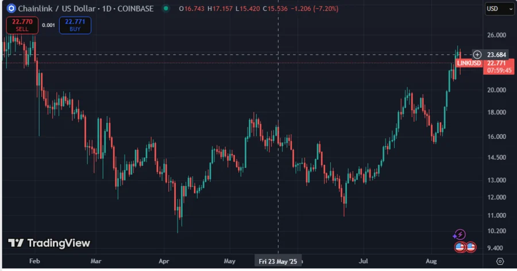517x271 pixels.
Task: Click the 16.000 price axis label
Action: coord(496,137)
